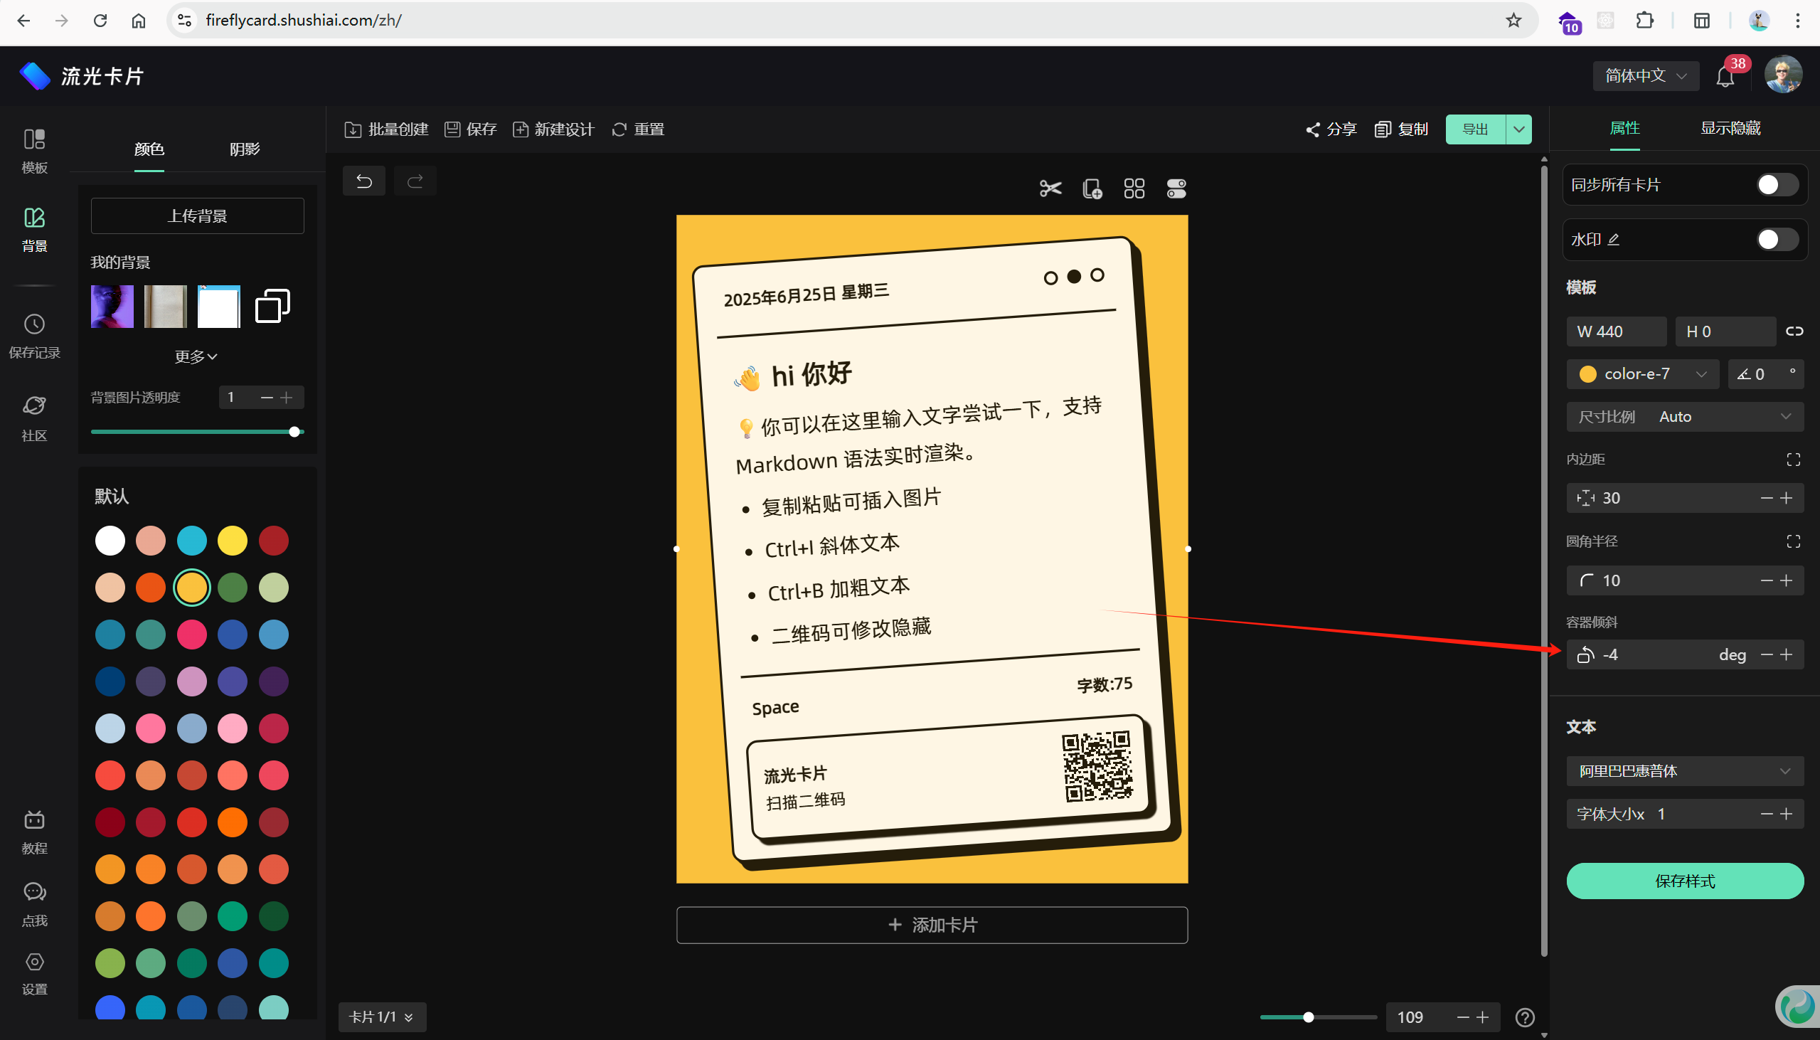Switch to the 阴影 tab

coord(244,149)
